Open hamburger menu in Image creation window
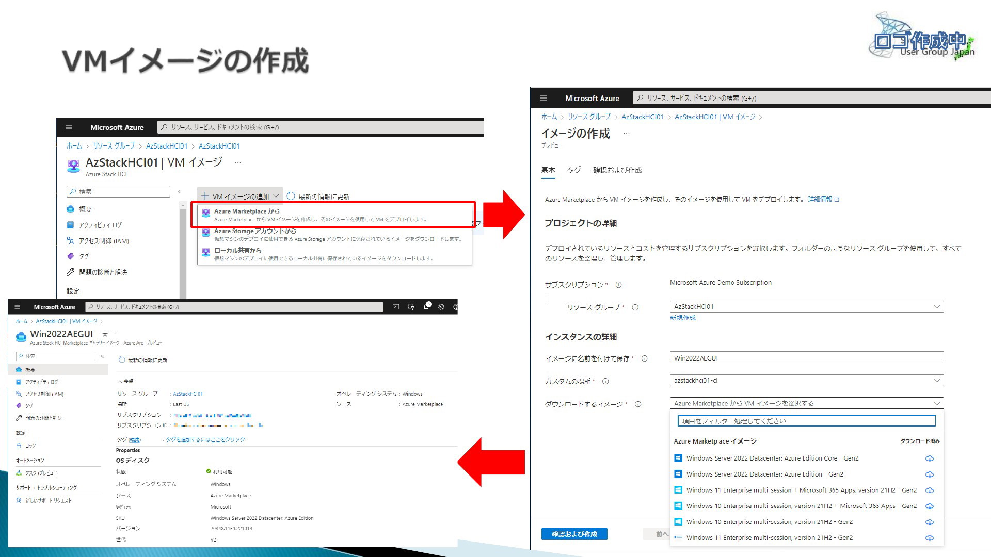Viewport: 991px width, 557px height. pos(542,98)
